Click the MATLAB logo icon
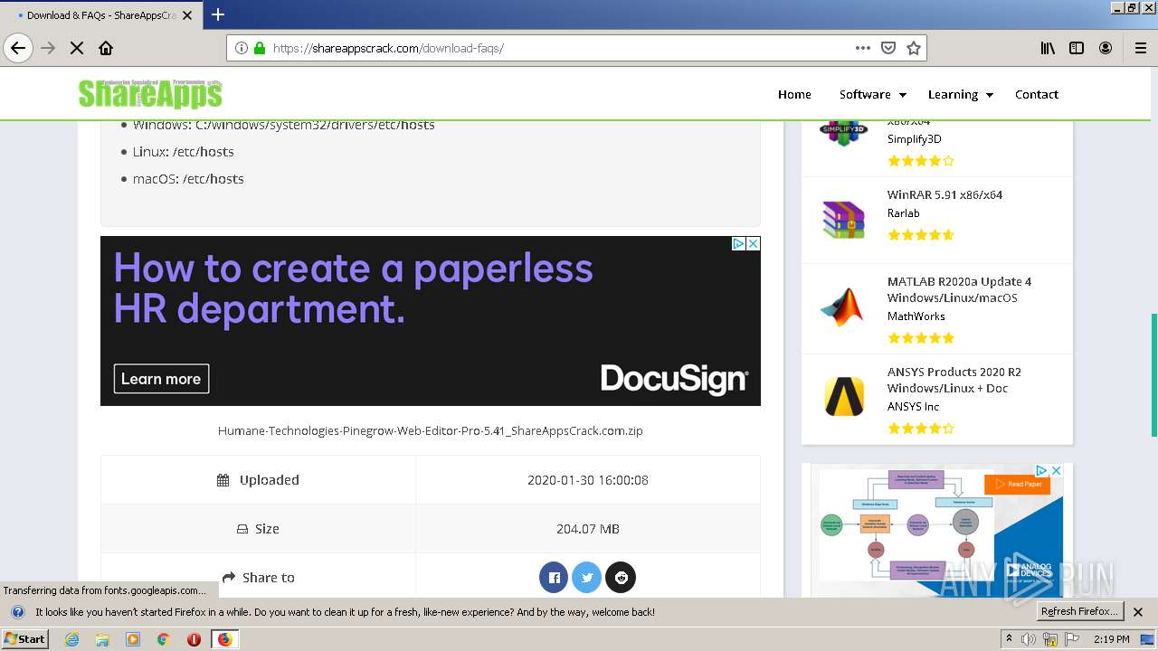Viewport: 1158px width, 651px height. (x=842, y=307)
